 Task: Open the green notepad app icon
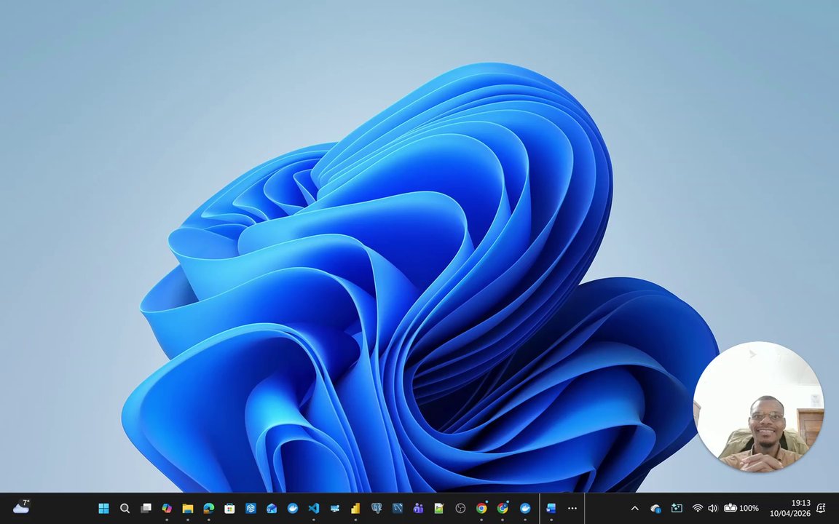coord(439,508)
